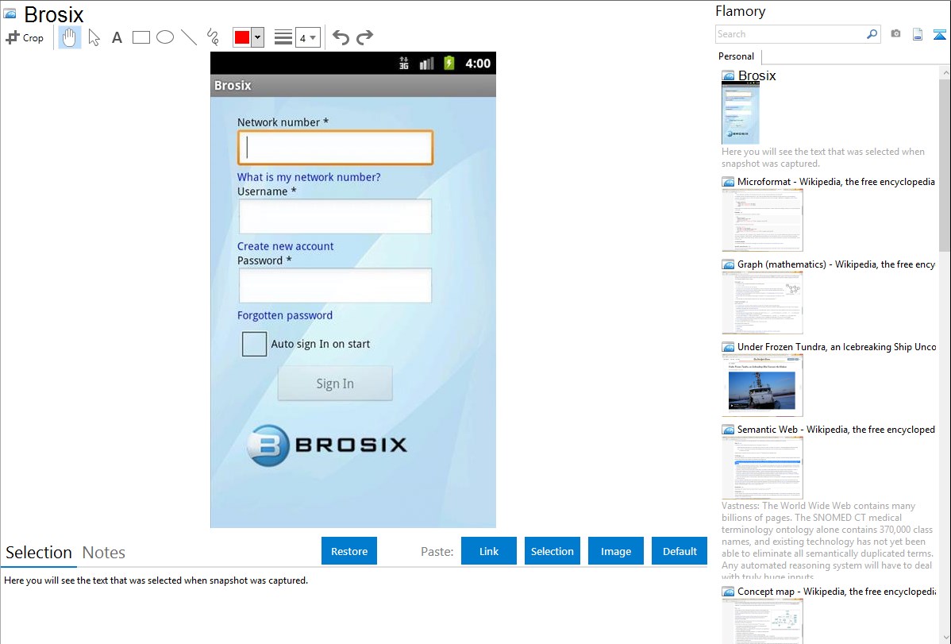Select the ellipse drawing tool
951x644 pixels.
165,37
